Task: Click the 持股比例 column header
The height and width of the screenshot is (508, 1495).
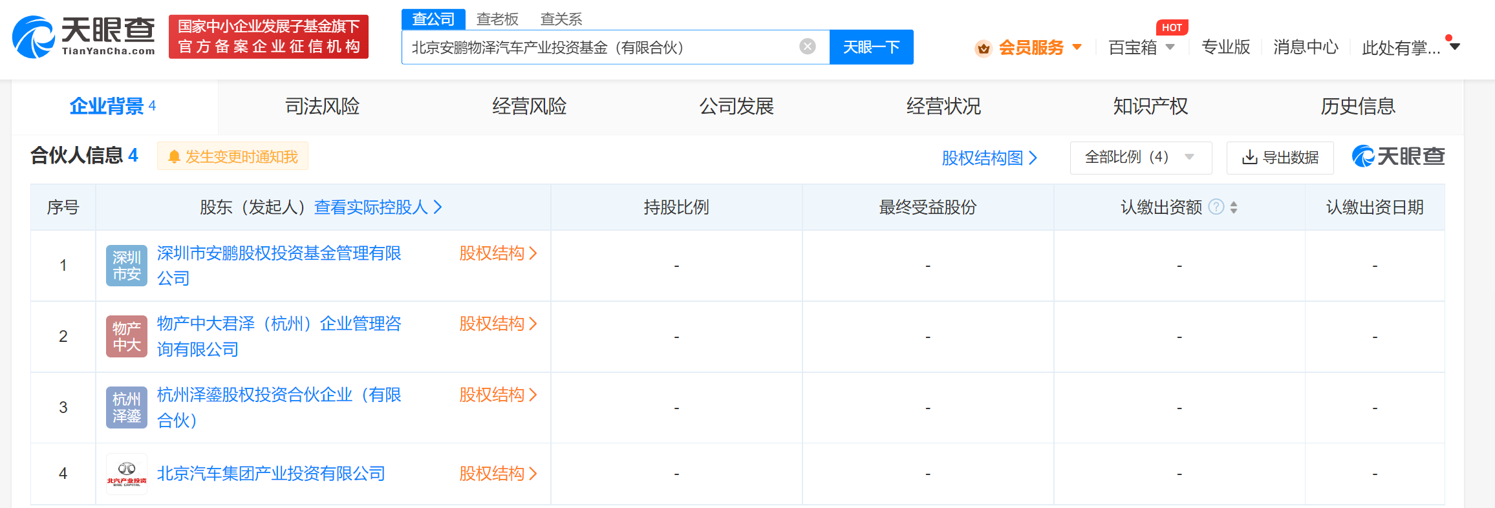Action: click(676, 207)
